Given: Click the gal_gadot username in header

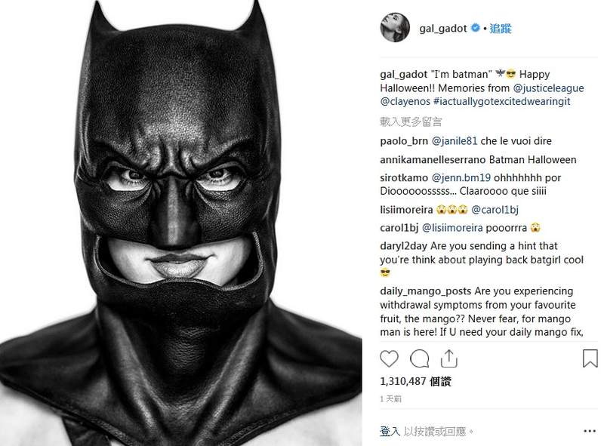Looking at the screenshot, I should pos(444,29).
